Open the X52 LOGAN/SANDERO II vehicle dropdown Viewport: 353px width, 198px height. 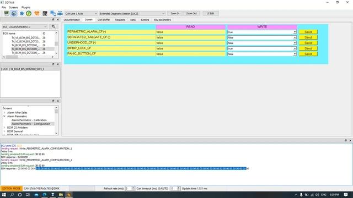coord(24,27)
